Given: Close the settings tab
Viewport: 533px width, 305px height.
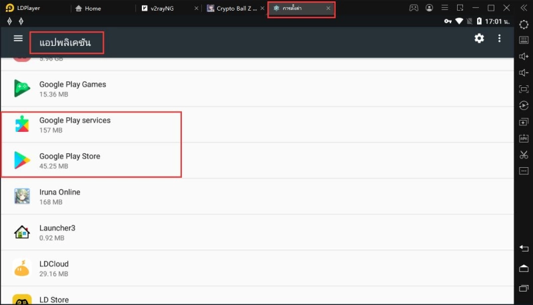Looking at the screenshot, I should click(x=328, y=9).
